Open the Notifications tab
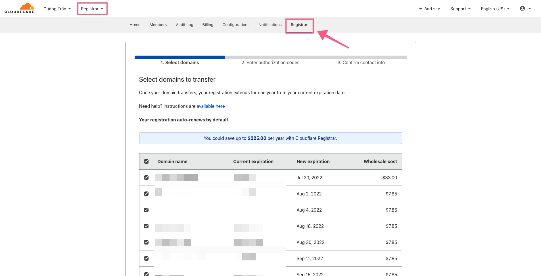The image size is (541, 276). click(x=270, y=25)
